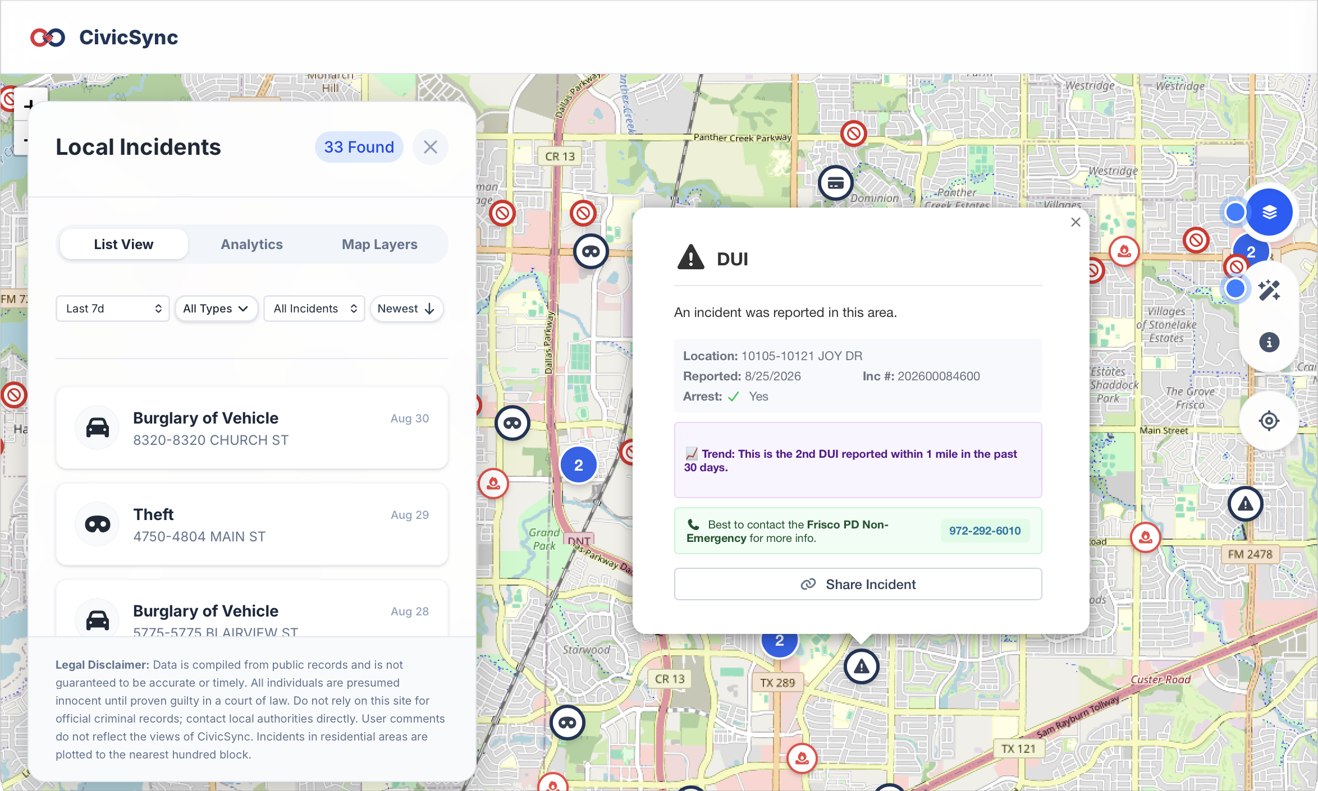
Task: Open the map layers stack button
Action: click(1269, 212)
